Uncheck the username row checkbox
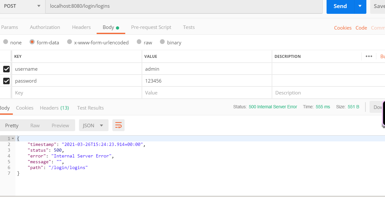Viewport: 385px width, 197px height. pos(6,69)
